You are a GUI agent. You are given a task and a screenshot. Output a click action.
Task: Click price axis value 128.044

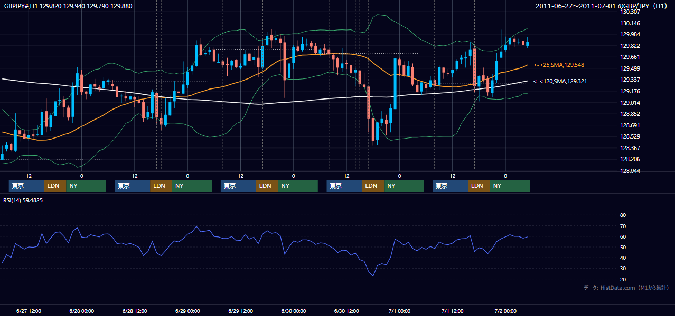coord(630,171)
